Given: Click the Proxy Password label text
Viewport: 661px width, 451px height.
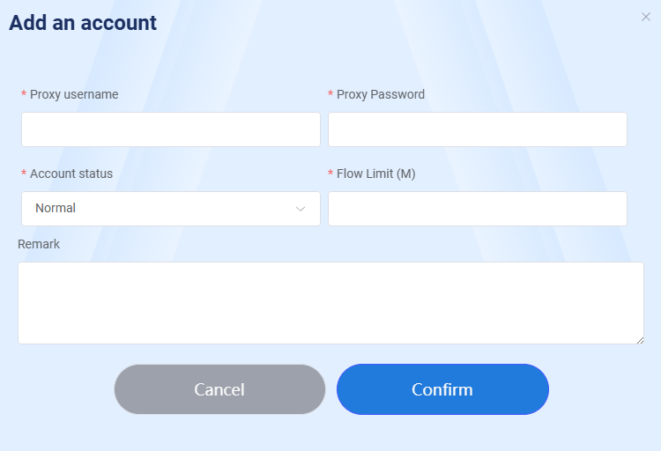Looking at the screenshot, I should (380, 94).
